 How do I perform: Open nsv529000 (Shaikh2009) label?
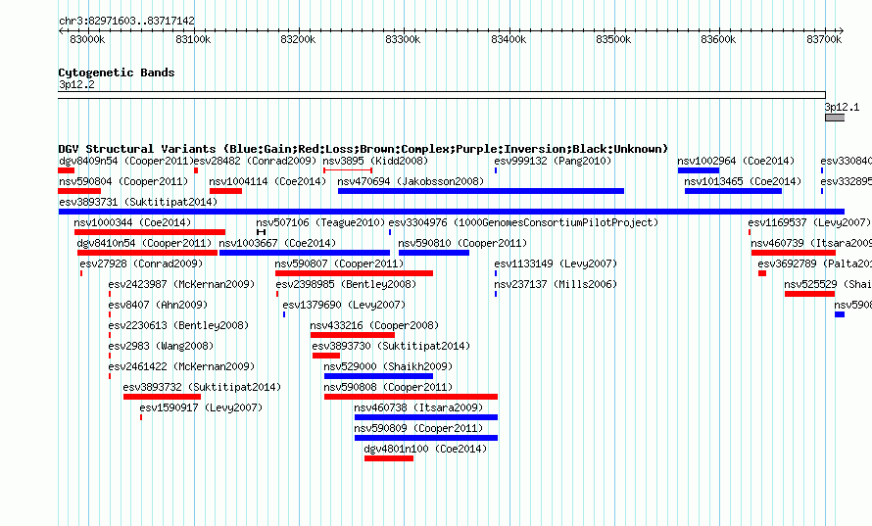point(388,367)
